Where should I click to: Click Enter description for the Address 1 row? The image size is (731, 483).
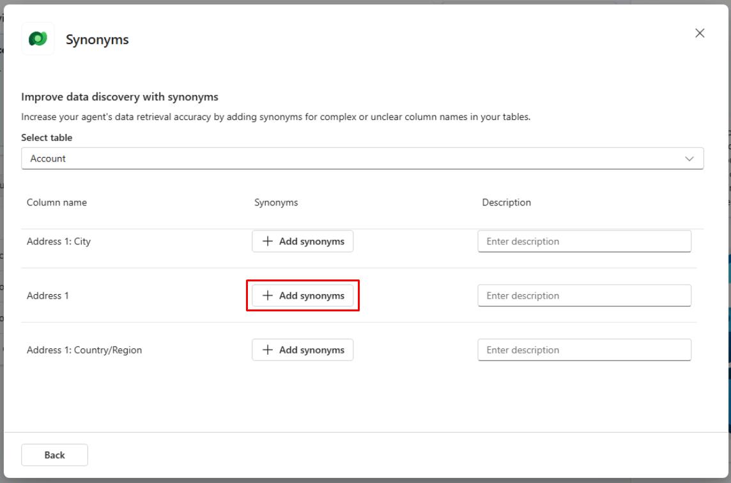[584, 295]
